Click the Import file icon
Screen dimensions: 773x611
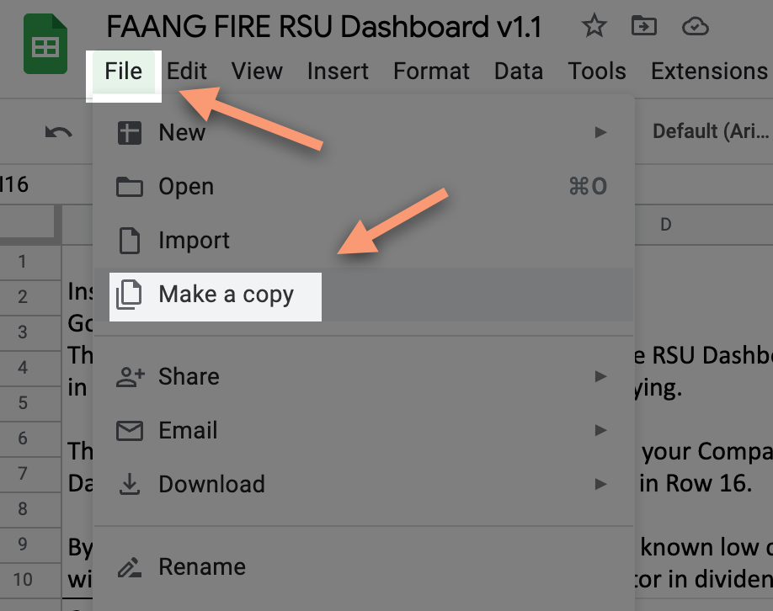[x=130, y=240]
